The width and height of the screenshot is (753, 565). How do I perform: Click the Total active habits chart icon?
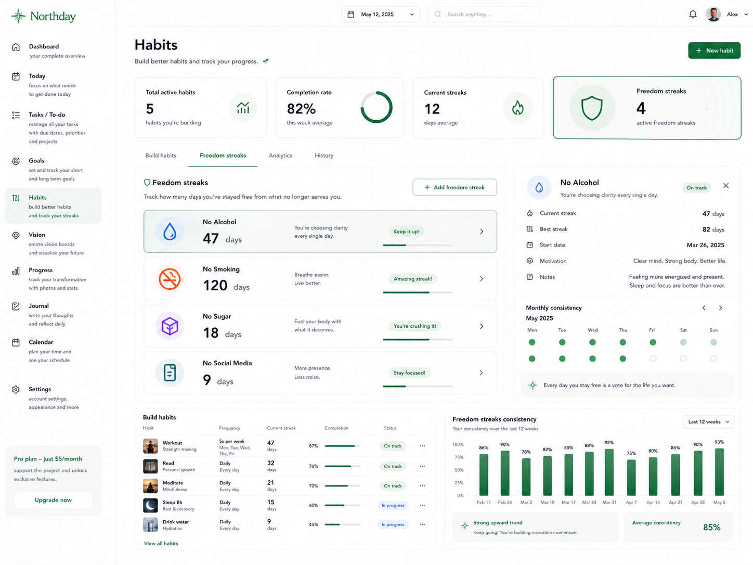coord(243,108)
